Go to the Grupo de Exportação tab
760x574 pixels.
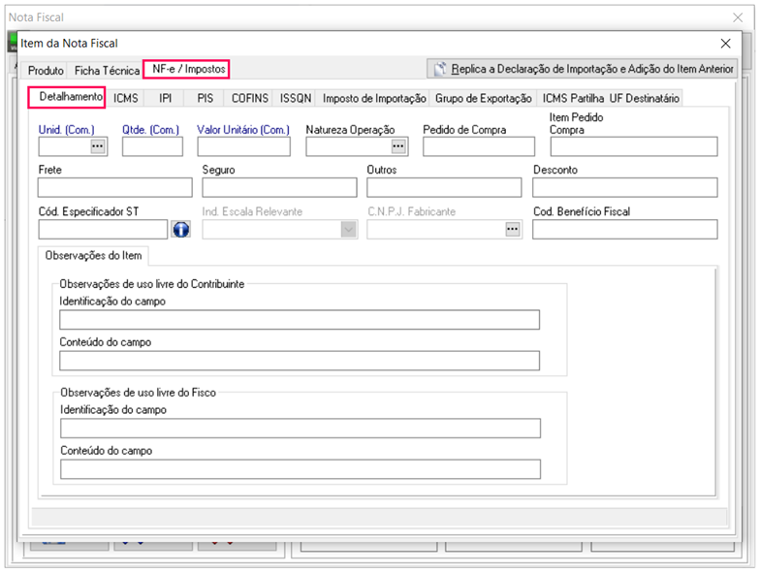[483, 98]
